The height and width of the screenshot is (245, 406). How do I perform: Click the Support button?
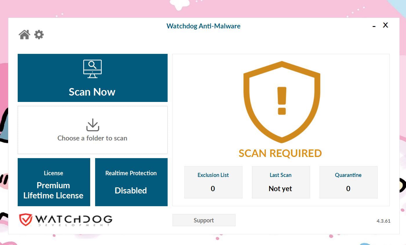(204, 220)
